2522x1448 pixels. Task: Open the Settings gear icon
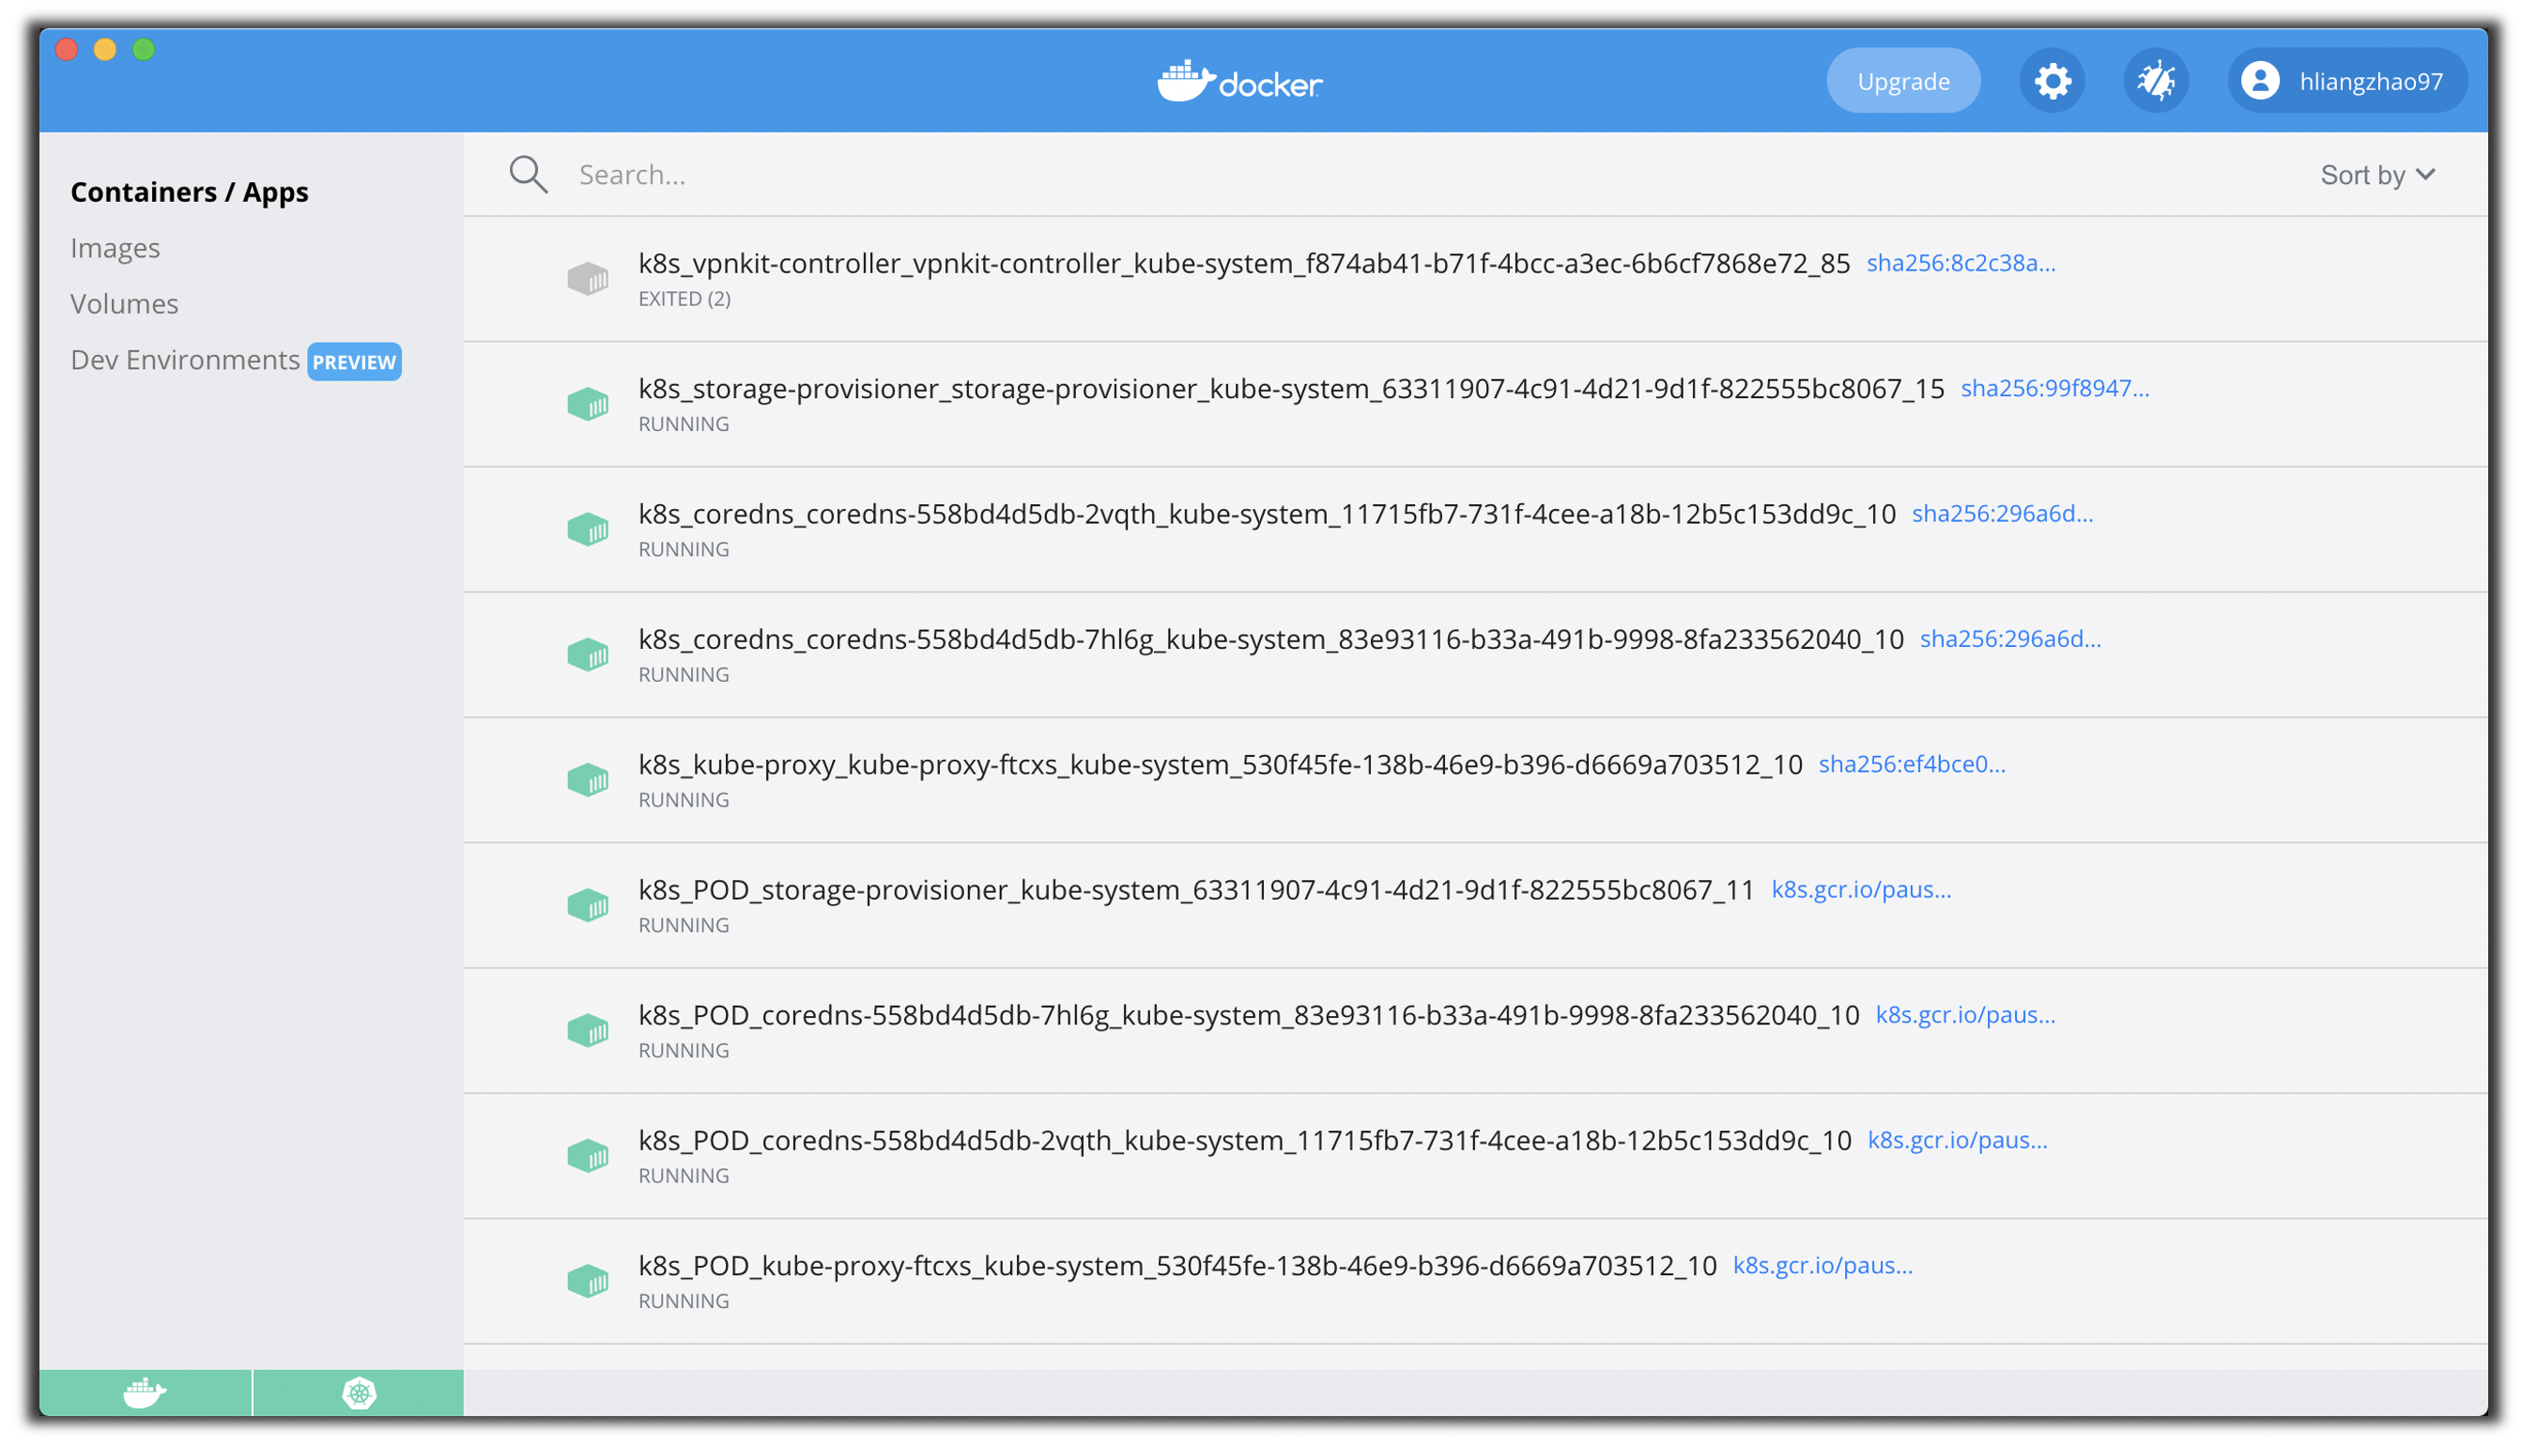pyautogui.click(x=2051, y=81)
